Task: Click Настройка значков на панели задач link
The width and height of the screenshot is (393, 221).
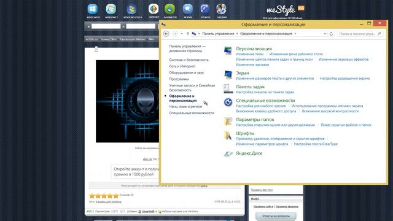Action: pos(265,92)
